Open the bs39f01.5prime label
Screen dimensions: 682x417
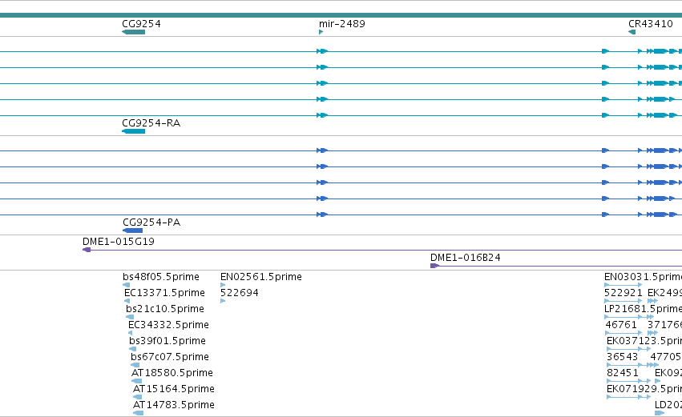(x=167, y=341)
